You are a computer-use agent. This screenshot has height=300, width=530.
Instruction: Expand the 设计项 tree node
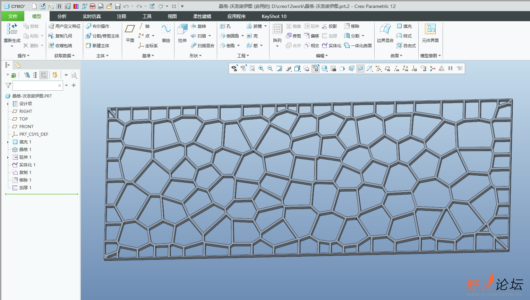(x=8, y=104)
